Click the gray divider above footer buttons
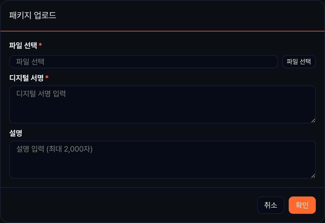Screen dimensions: 325x223 click(x=162, y=187)
